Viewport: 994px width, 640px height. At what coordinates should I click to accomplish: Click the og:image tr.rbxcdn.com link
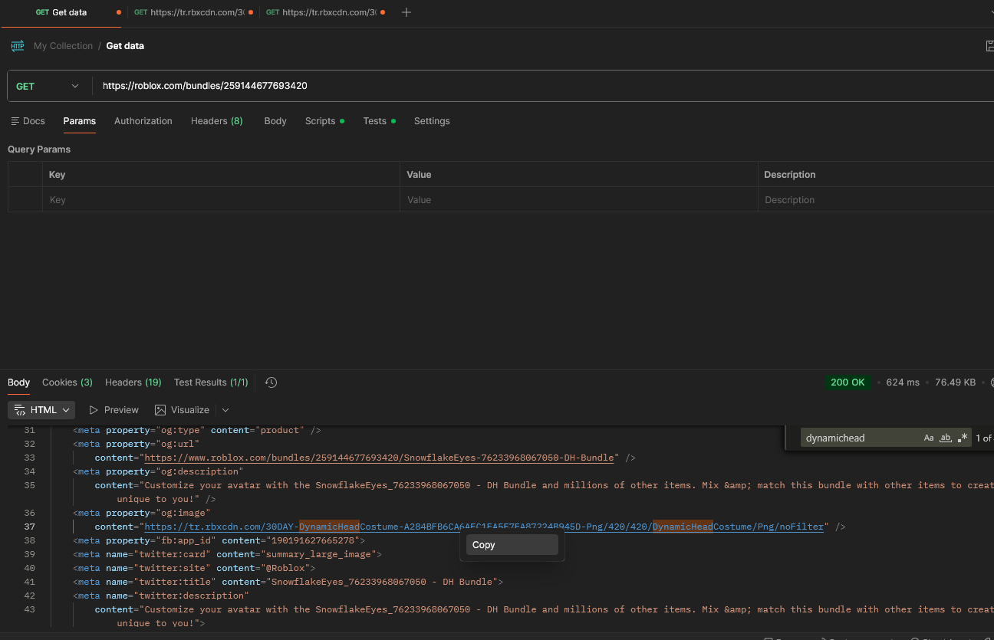[484, 527]
